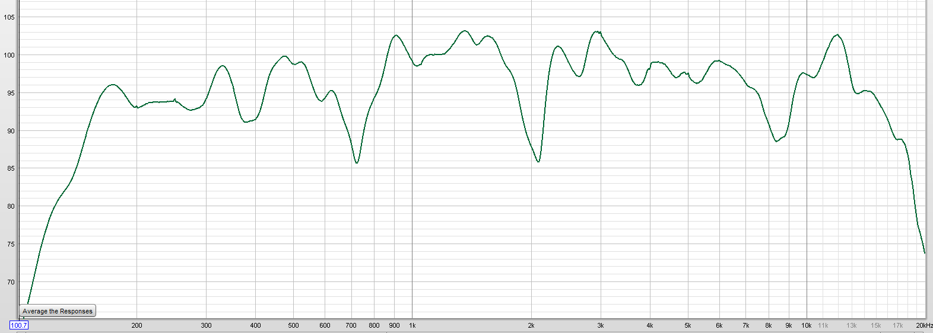This screenshot has width=933, height=333.
Task: Click the 90 dB level label
Action: pyautogui.click(x=11, y=131)
